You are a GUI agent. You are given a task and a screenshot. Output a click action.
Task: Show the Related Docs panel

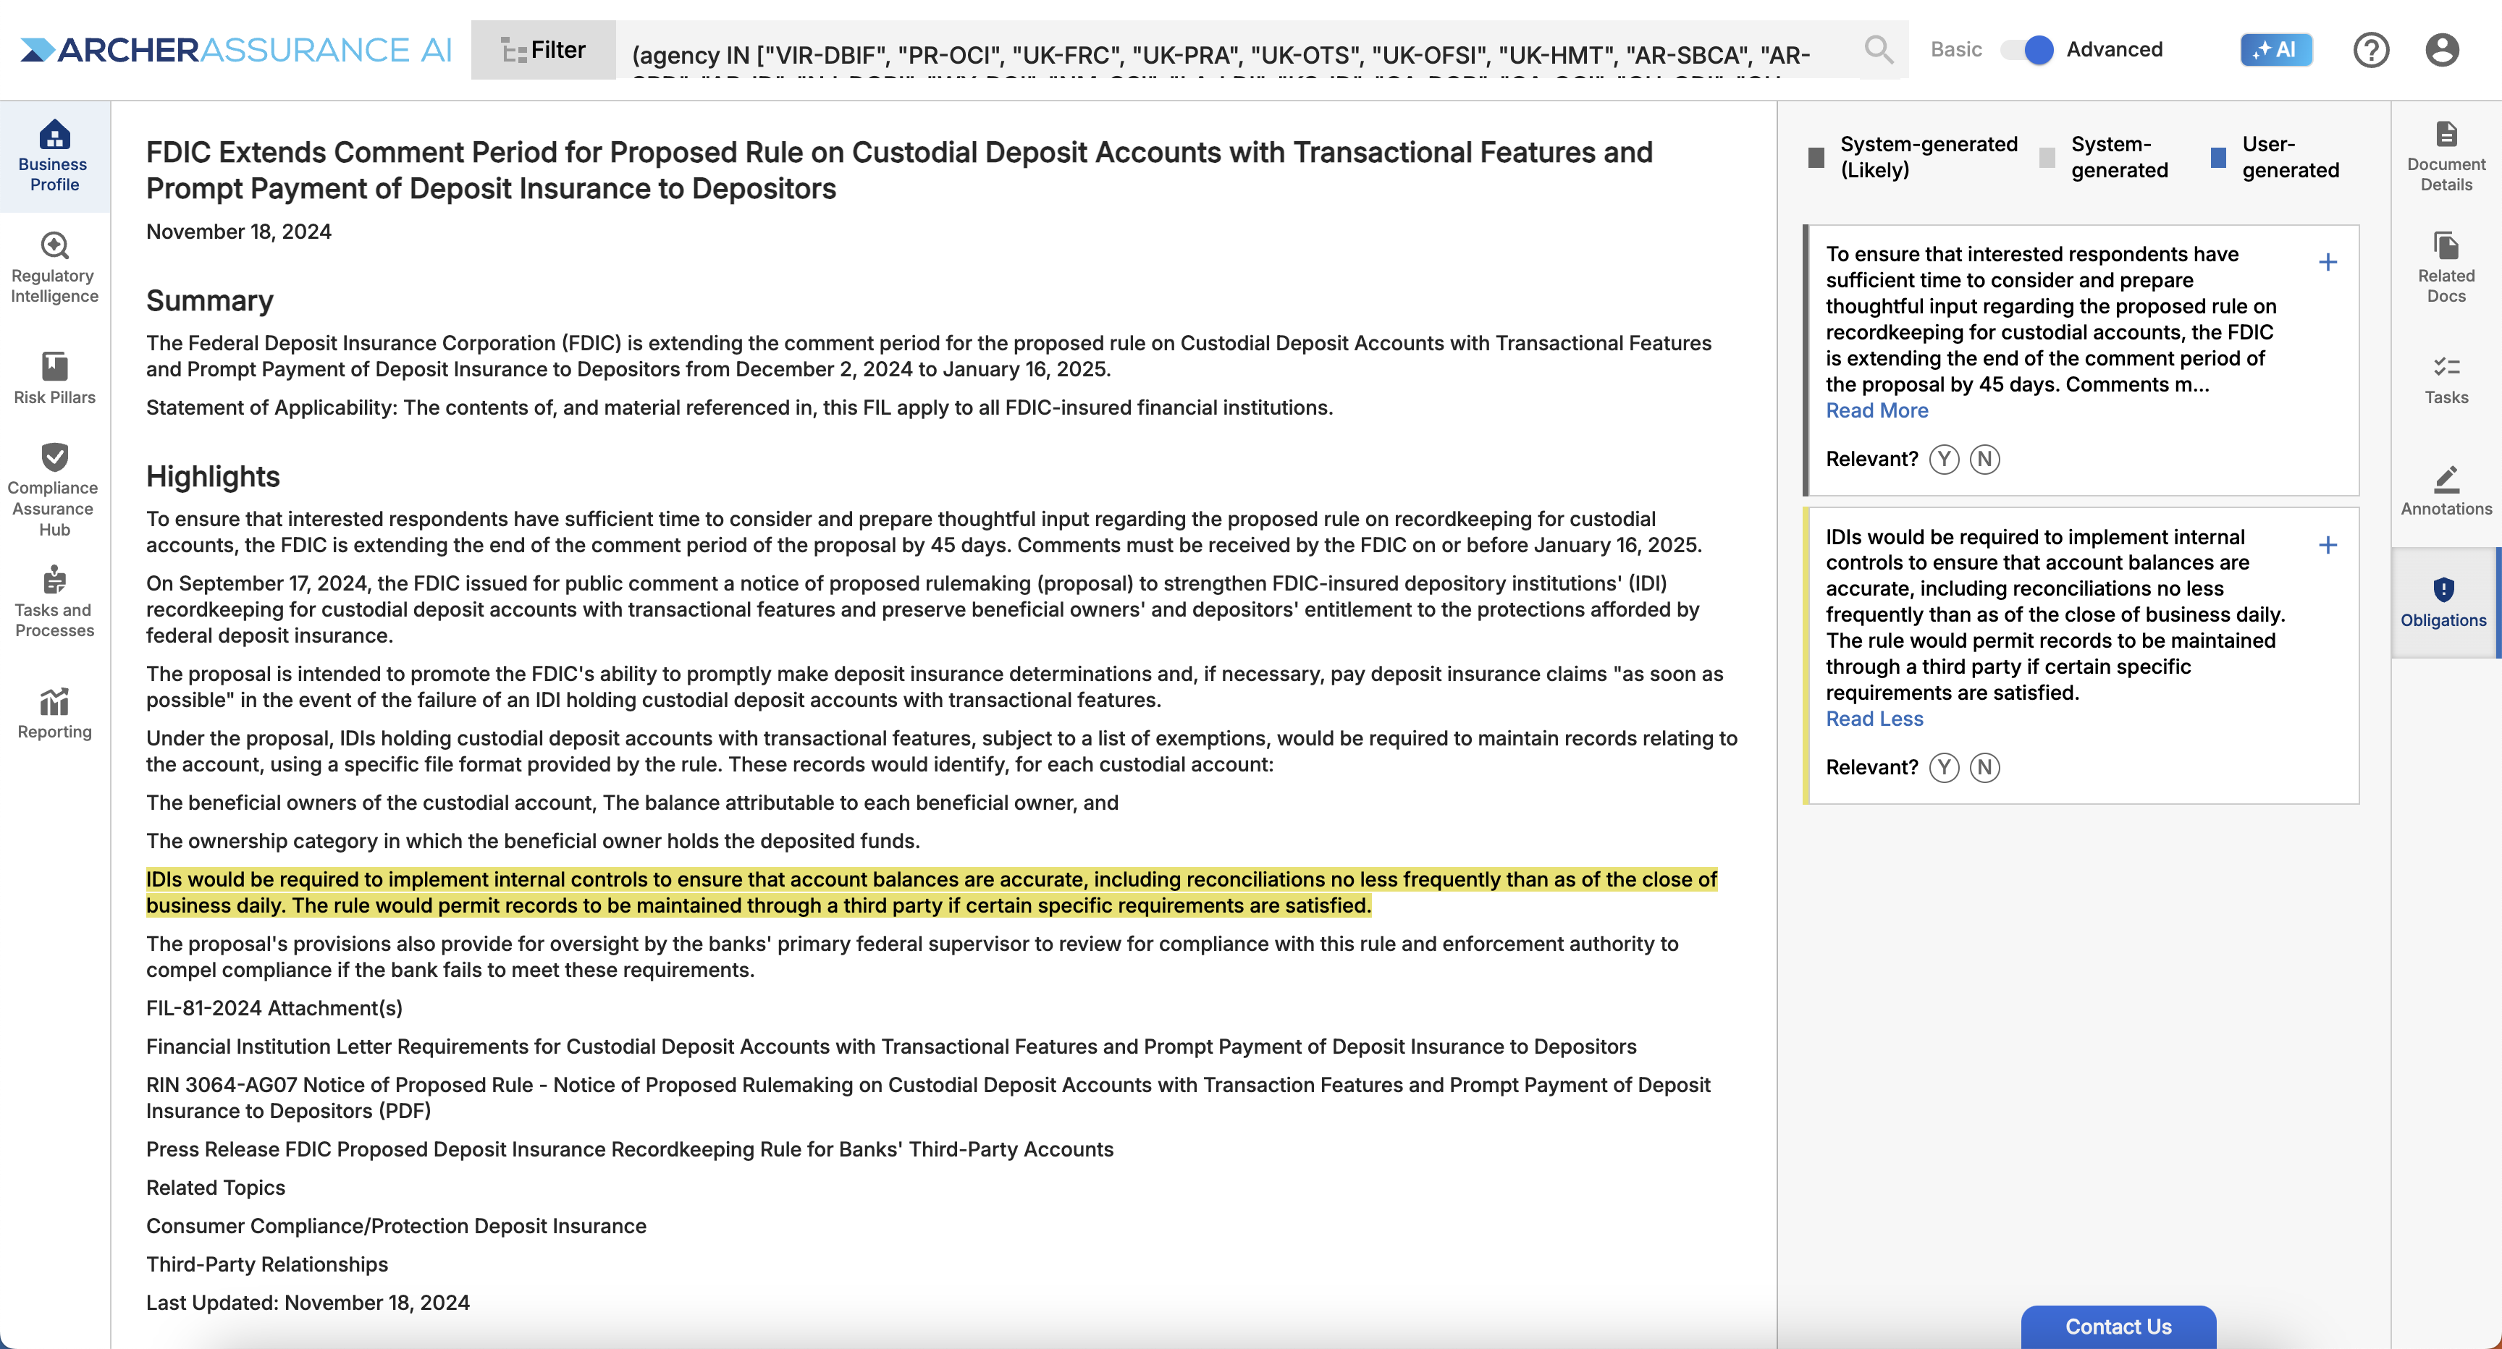[2446, 267]
